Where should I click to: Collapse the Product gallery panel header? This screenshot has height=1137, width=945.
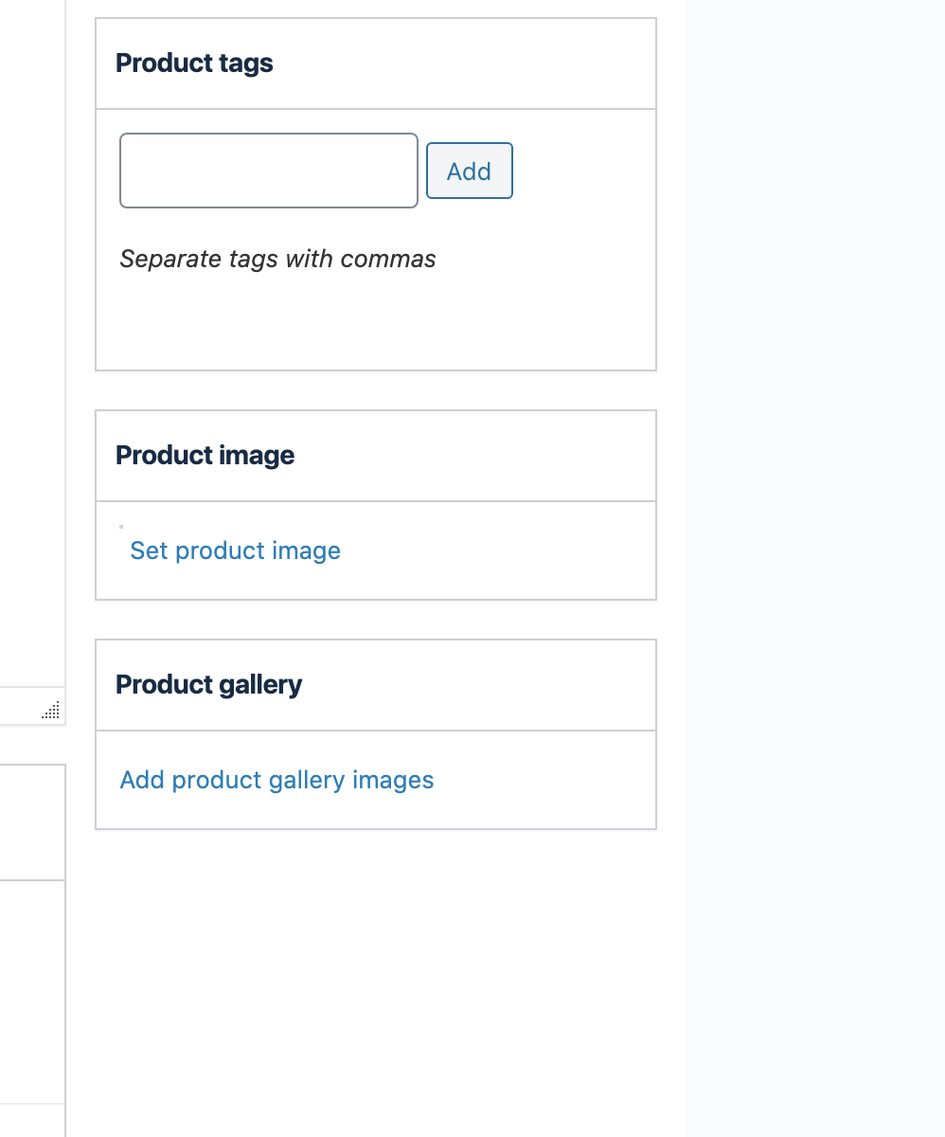point(376,685)
